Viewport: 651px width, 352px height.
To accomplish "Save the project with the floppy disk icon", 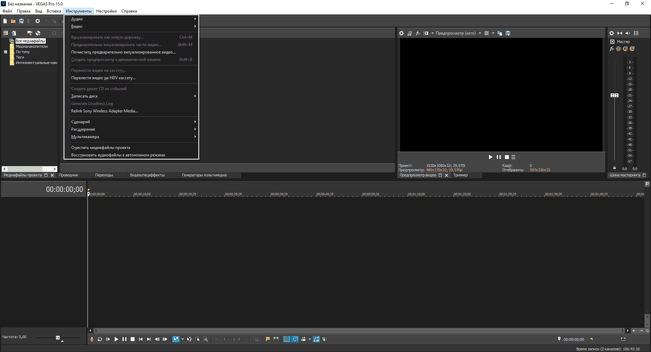I will tap(21, 21).
